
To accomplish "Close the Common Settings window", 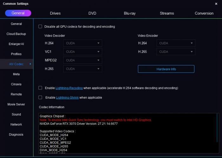I will click(x=216, y=4).
